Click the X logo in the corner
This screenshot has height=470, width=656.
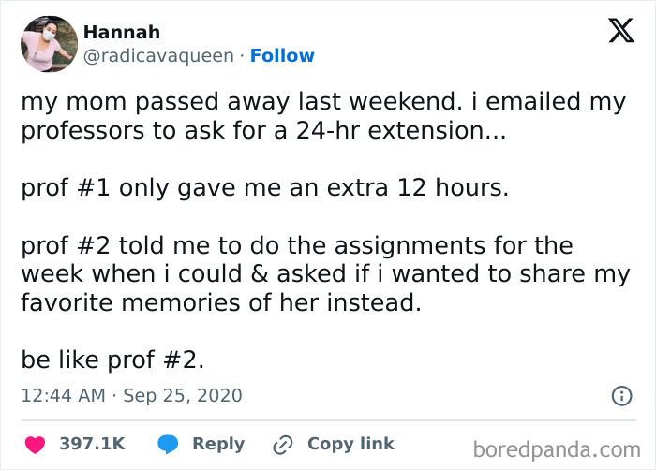(x=615, y=33)
